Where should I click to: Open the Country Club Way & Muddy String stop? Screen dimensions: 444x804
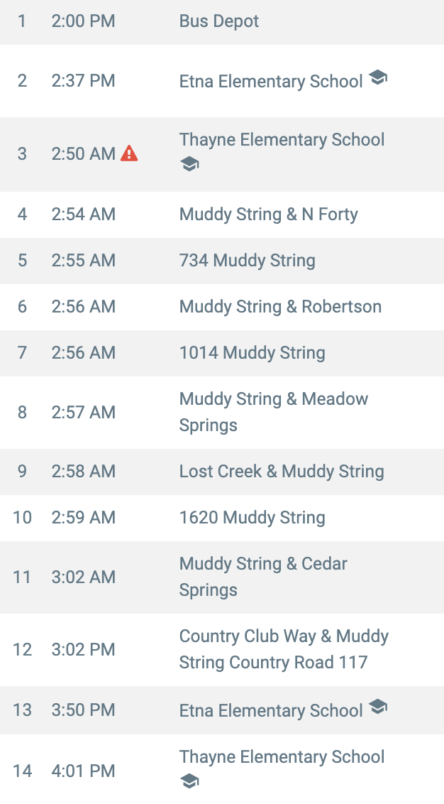222,650
